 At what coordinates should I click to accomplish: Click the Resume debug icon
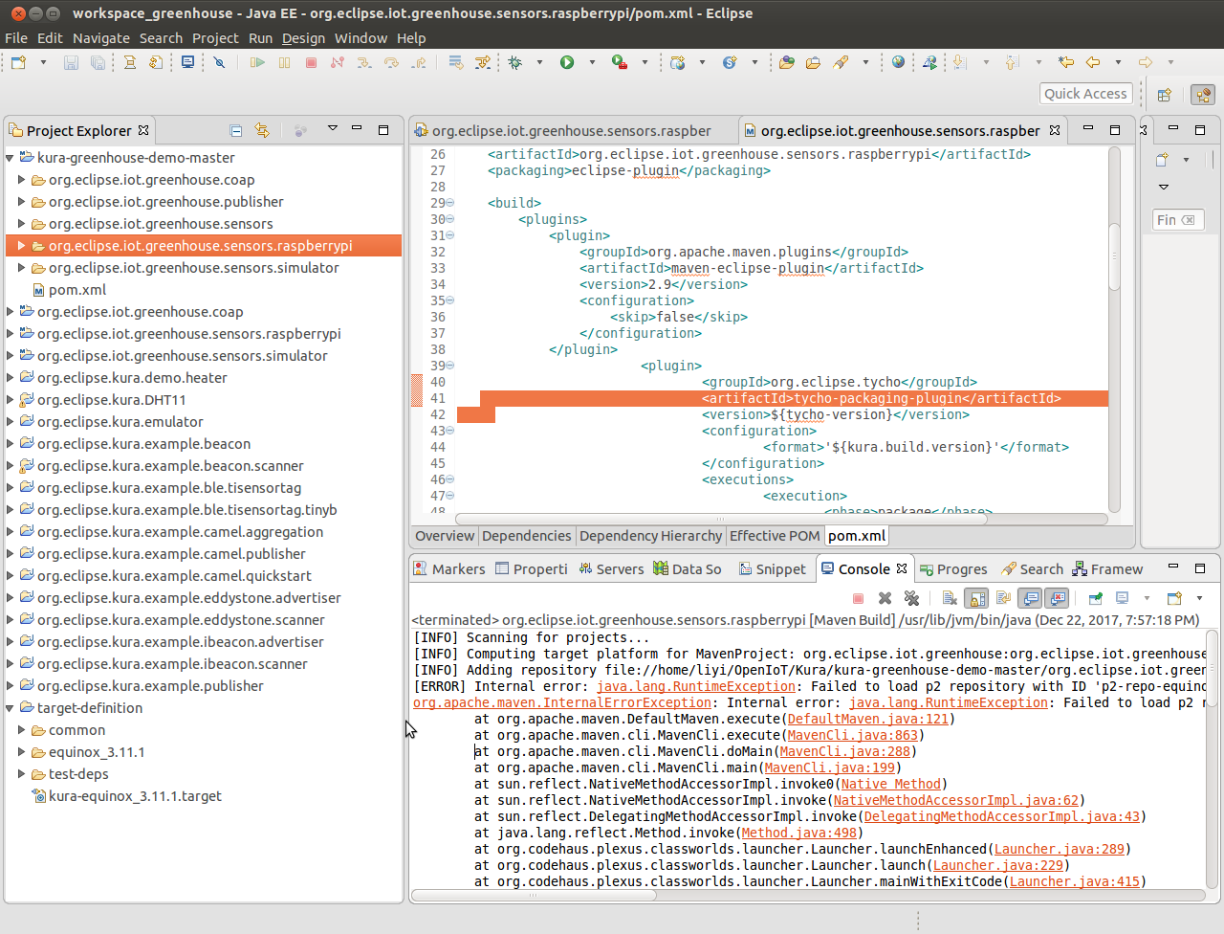tap(257, 62)
